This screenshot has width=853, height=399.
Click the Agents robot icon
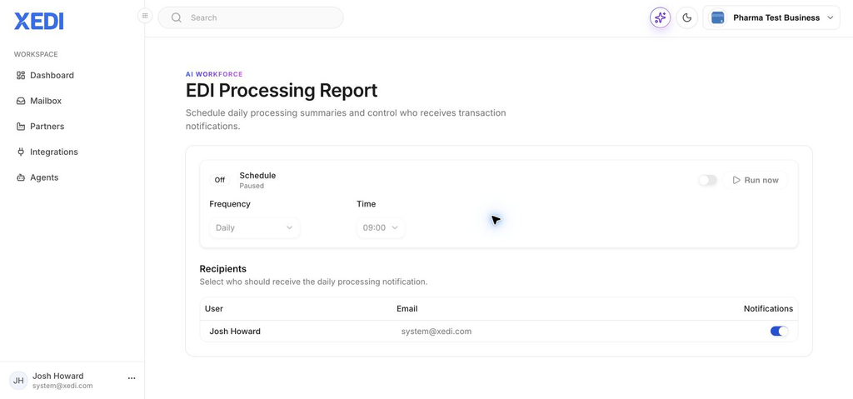(21, 177)
